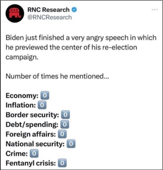Click the zero emoji next to Crime
Screen dimensions: 163x170
tap(34, 154)
